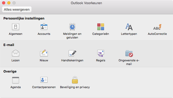The image size is (173, 98).
Task: Click the Regels text label
Action: [x=101, y=60]
